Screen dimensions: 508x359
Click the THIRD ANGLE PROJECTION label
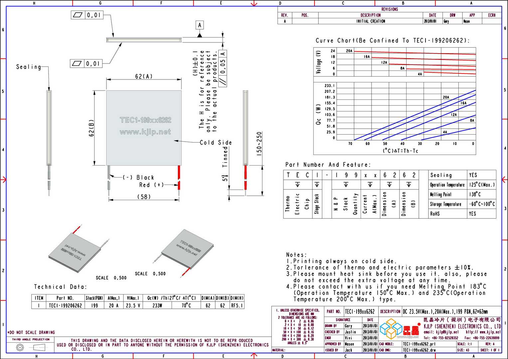point(31,339)
